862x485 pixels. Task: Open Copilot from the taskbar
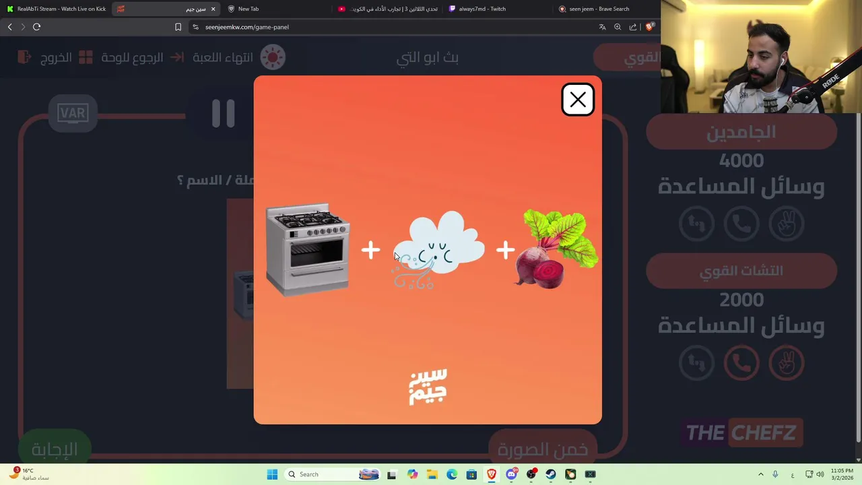(412, 474)
